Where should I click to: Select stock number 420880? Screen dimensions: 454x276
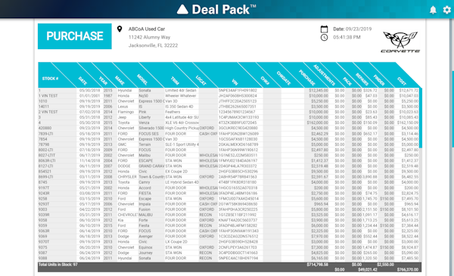tap(45, 128)
